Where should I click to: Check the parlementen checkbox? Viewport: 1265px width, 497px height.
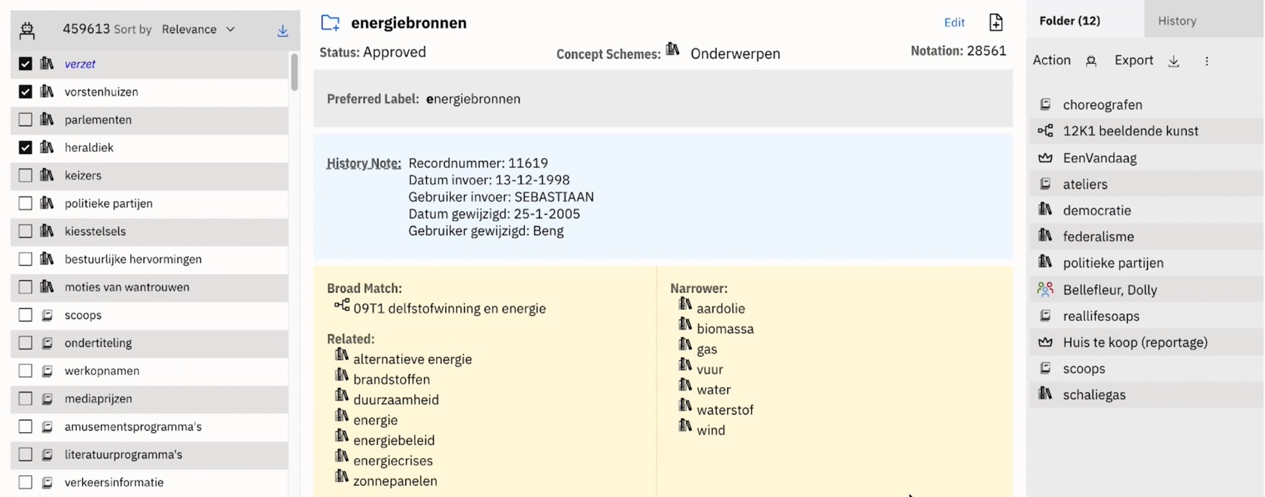click(x=26, y=120)
